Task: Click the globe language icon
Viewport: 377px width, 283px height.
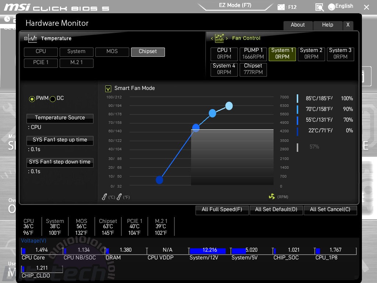Action: (x=331, y=7)
